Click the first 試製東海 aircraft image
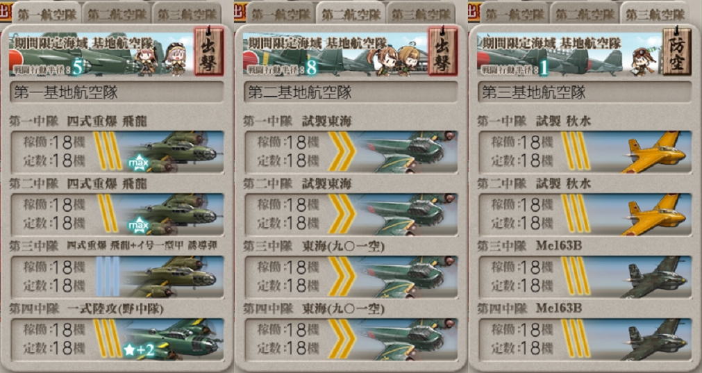 tap(406, 152)
